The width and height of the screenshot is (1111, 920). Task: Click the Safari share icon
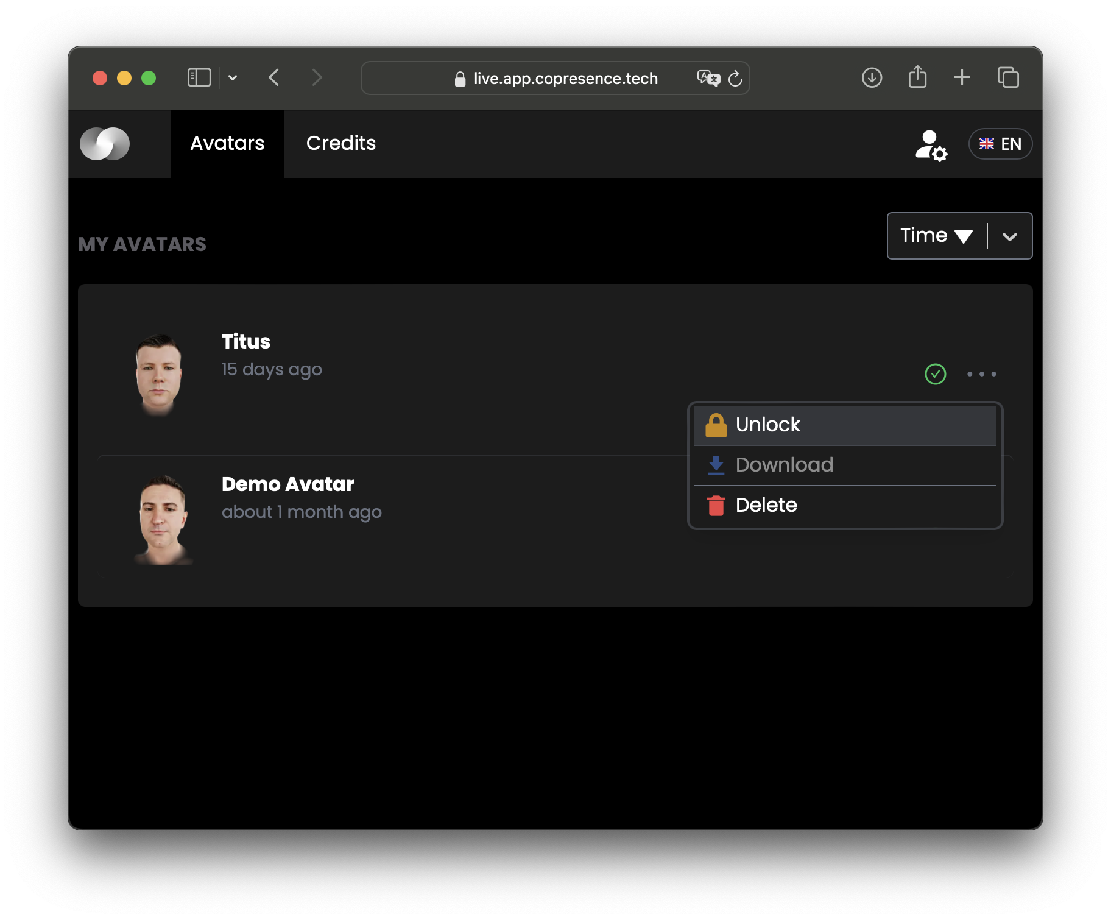[917, 77]
